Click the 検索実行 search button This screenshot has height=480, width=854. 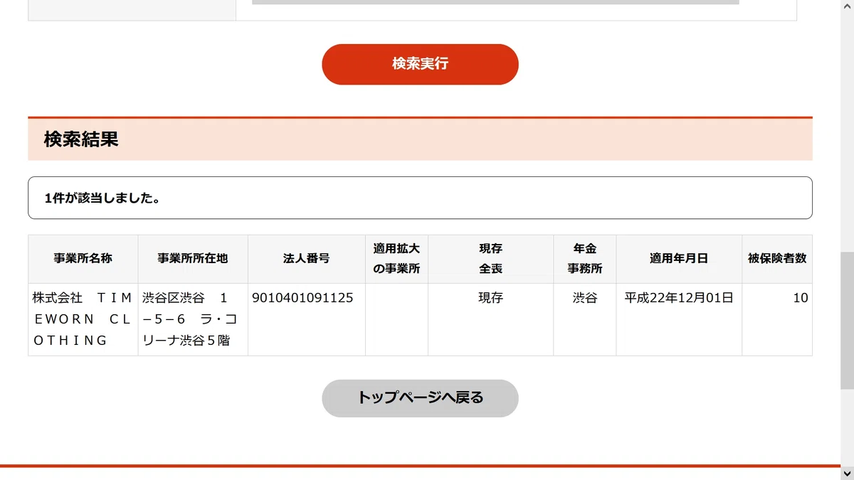[x=420, y=64]
